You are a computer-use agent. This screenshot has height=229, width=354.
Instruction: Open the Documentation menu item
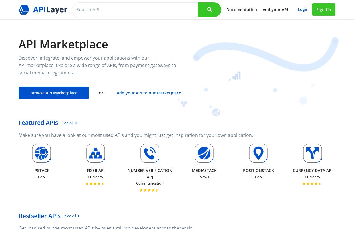(x=242, y=10)
